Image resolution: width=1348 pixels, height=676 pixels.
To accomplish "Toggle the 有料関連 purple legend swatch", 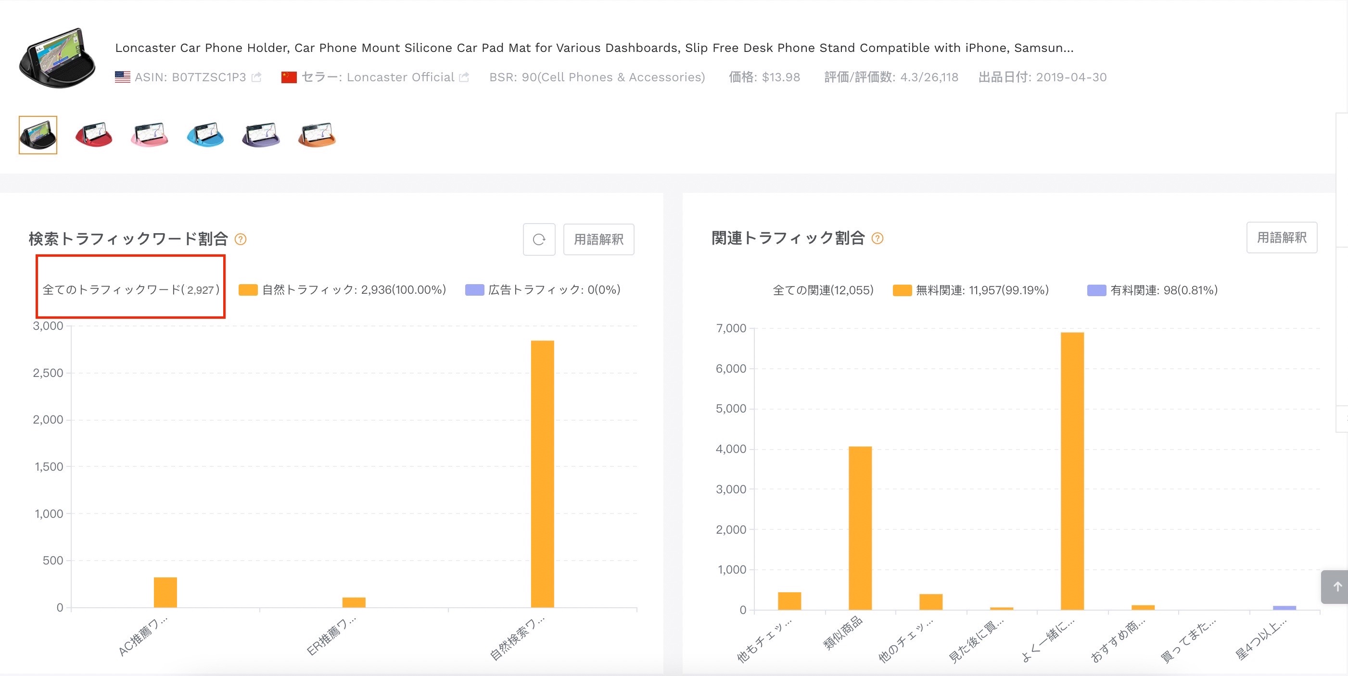I will [x=1097, y=290].
